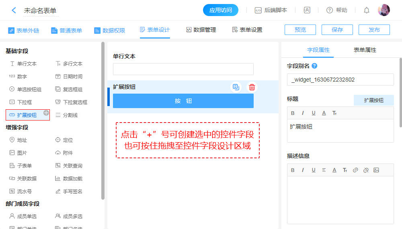402x229 pixels.
Task: Click the 字段别名 input field
Action: (340, 80)
